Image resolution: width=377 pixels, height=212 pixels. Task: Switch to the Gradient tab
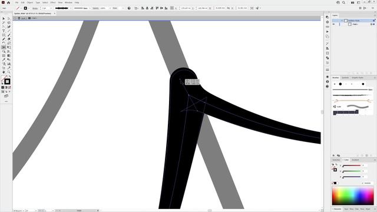click(x=355, y=160)
